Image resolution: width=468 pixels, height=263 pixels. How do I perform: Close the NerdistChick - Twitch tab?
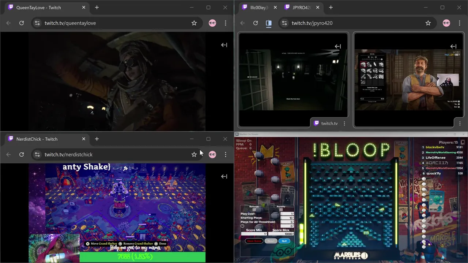[x=84, y=139]
